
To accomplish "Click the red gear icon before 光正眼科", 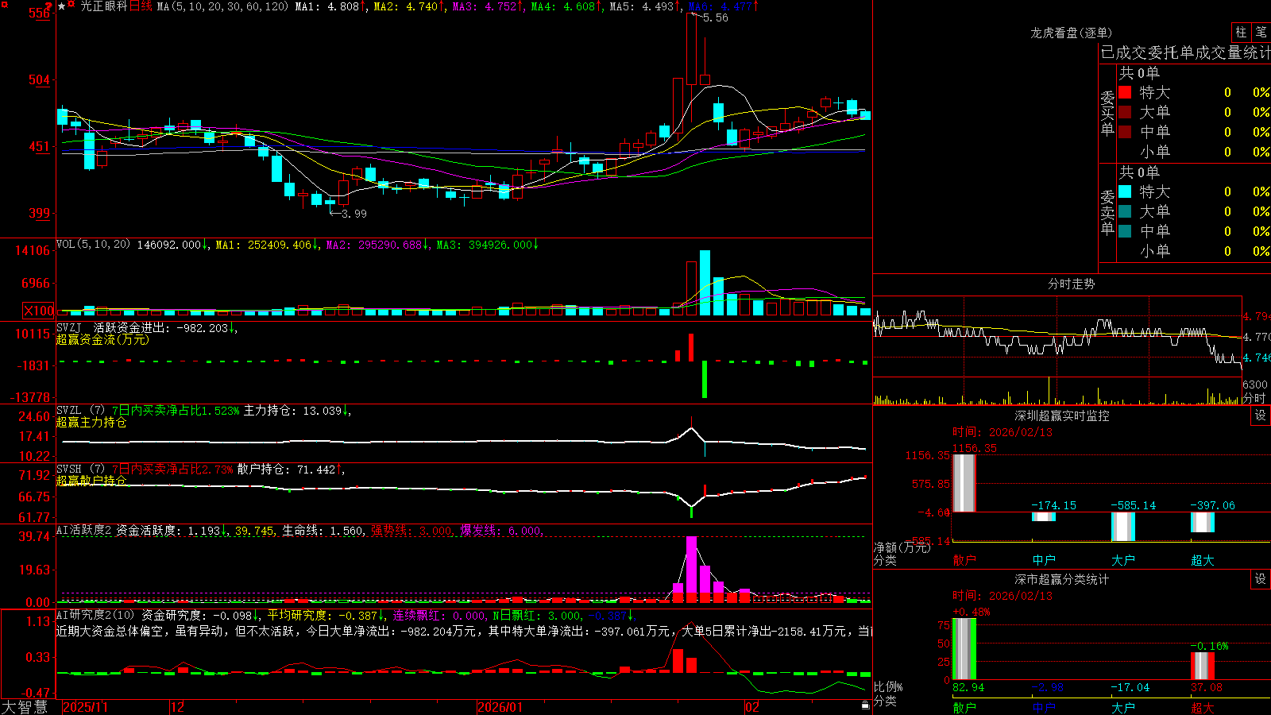I will click(x=71, y=4).
